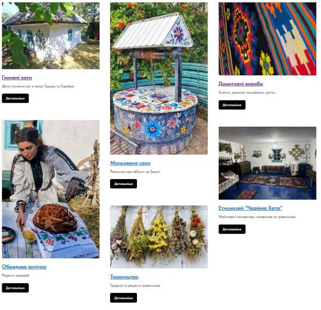This screenshot has width=321, height=310.
Task: Open the Мальоване село title link
Action: 130,163
